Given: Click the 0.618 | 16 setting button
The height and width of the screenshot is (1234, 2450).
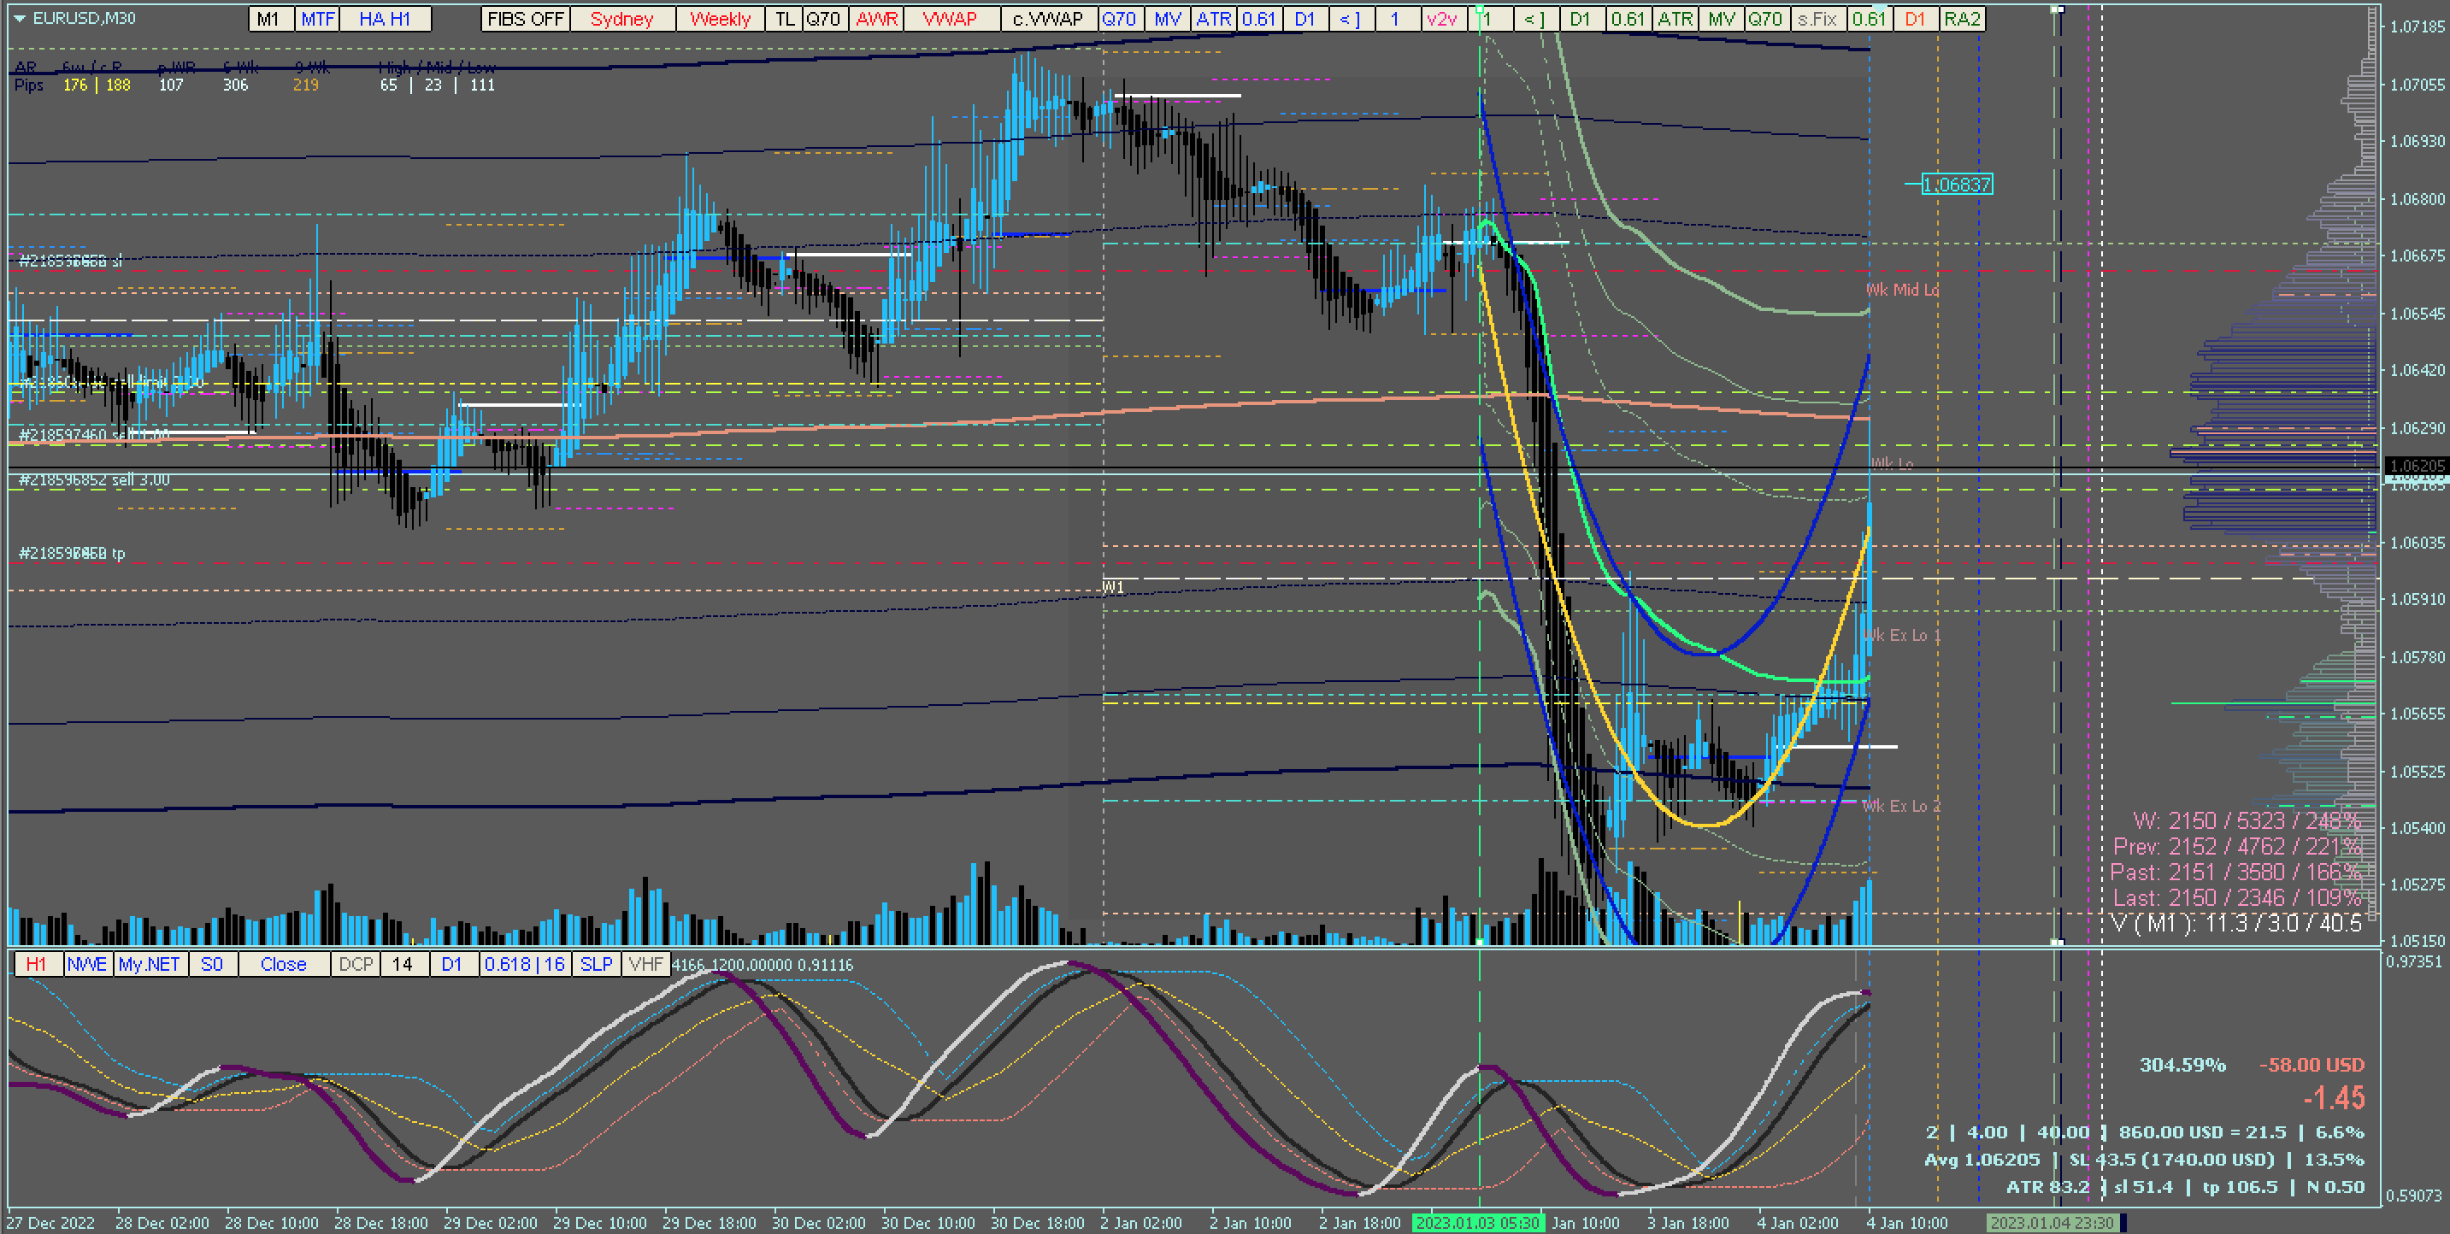Looking at the screenshot, I should tap(525, 964).
